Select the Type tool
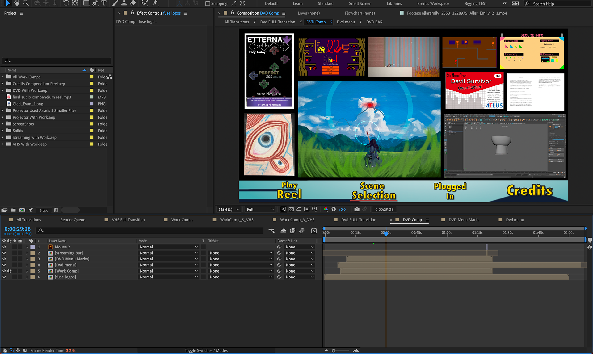Image resolution: width=593 pixels, height=354 pixels. point(104,3)
